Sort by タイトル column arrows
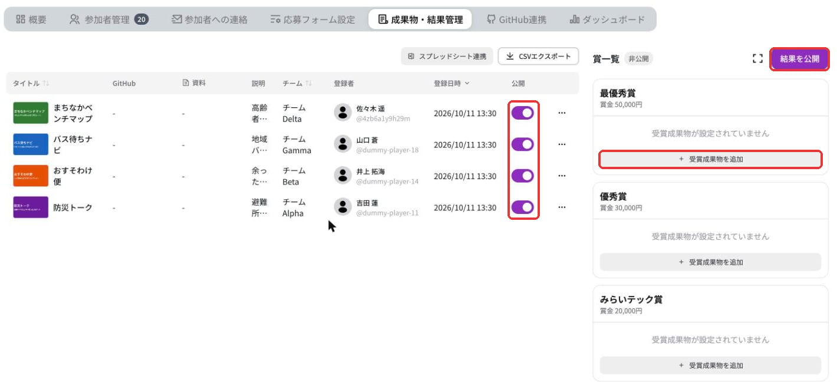 click(46, 84)
